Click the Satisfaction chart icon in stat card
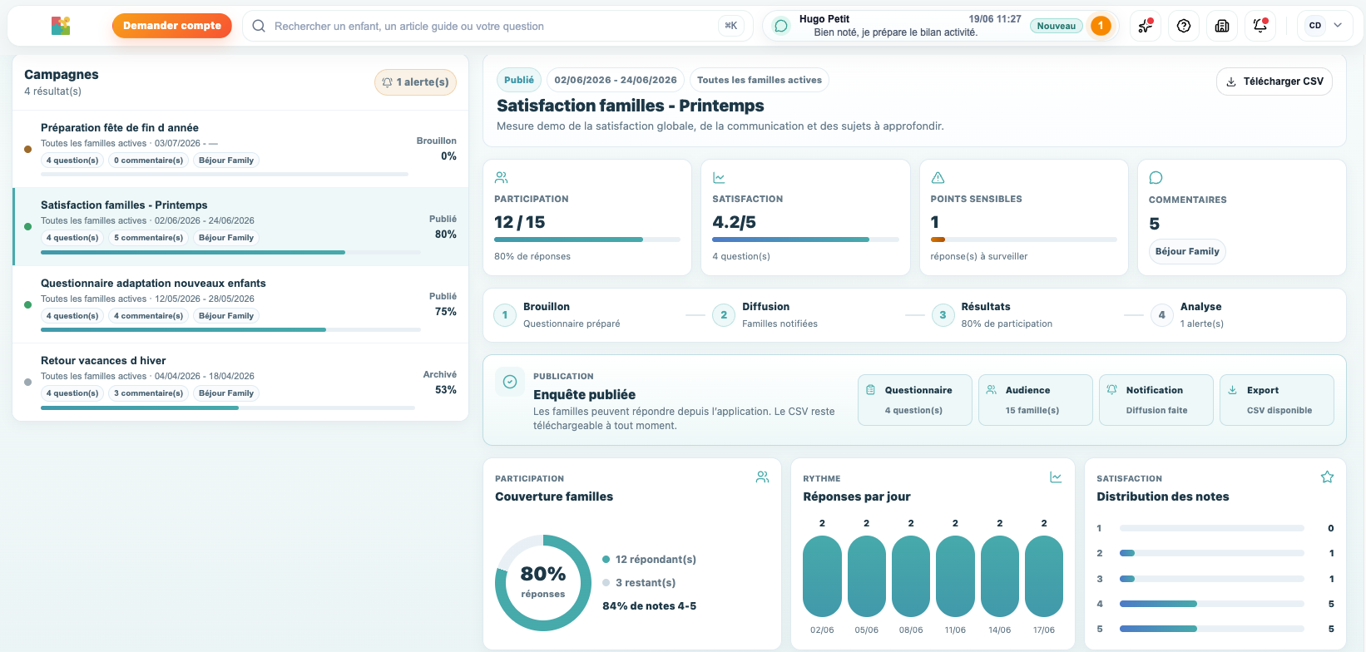The height and width of the screenshot is (652, 1366). [719, 178]
